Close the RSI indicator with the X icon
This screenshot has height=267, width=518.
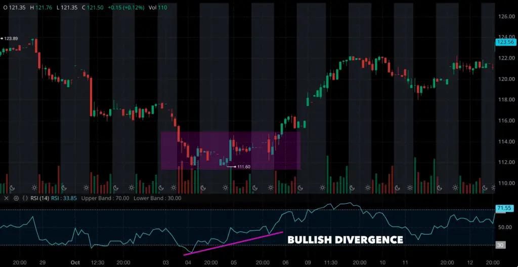pyautogui.click(x=7, y=198)
